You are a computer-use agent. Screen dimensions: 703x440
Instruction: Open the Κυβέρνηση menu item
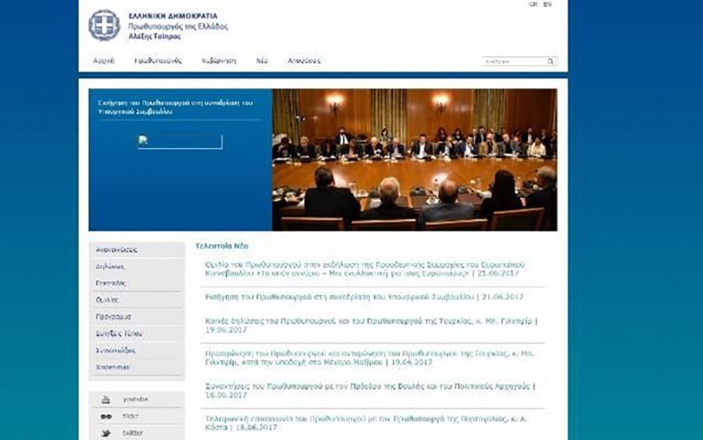click(x=218, y=61)
